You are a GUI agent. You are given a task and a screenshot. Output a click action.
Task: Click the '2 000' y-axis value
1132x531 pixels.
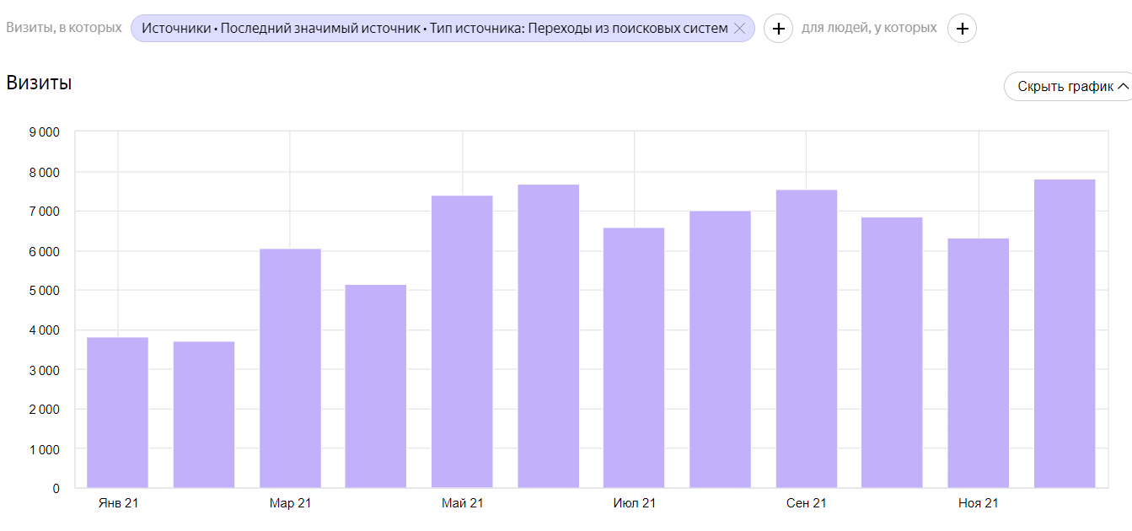click(44, 410)
